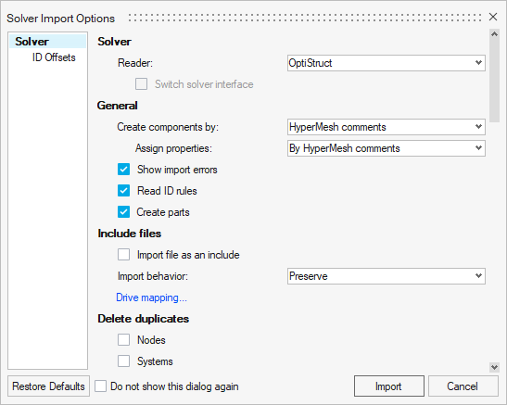The width and height of the screenshot is (507, 405).
Task: Click scrollbar up arrow
Action: point(494,34)
